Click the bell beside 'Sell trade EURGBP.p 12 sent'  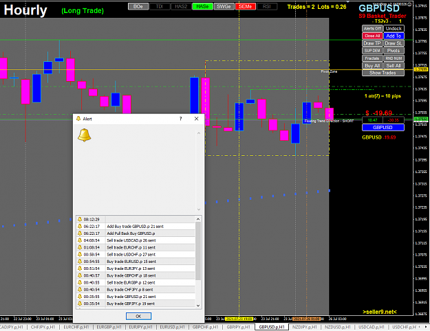pos(80,282)
